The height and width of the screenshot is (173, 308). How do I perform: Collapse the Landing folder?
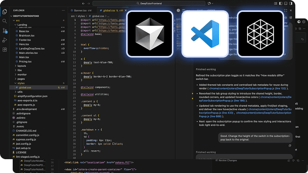point(15,25)
